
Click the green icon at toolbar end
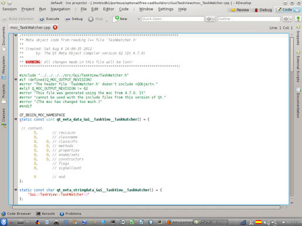click(298, 19)
